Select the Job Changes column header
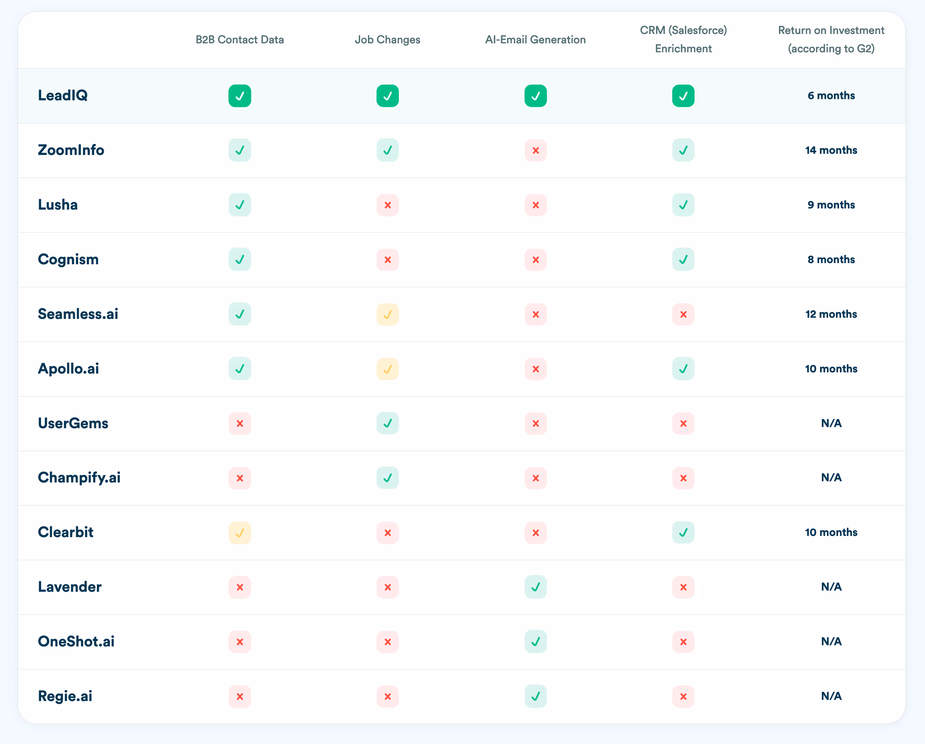The image size is (925, 744). (x=387, y=39)
